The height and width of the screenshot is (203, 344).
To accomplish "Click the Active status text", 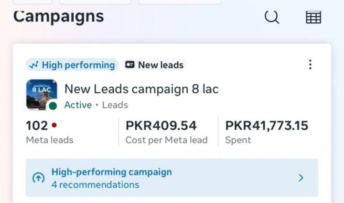I will click(x=78, y=105).
